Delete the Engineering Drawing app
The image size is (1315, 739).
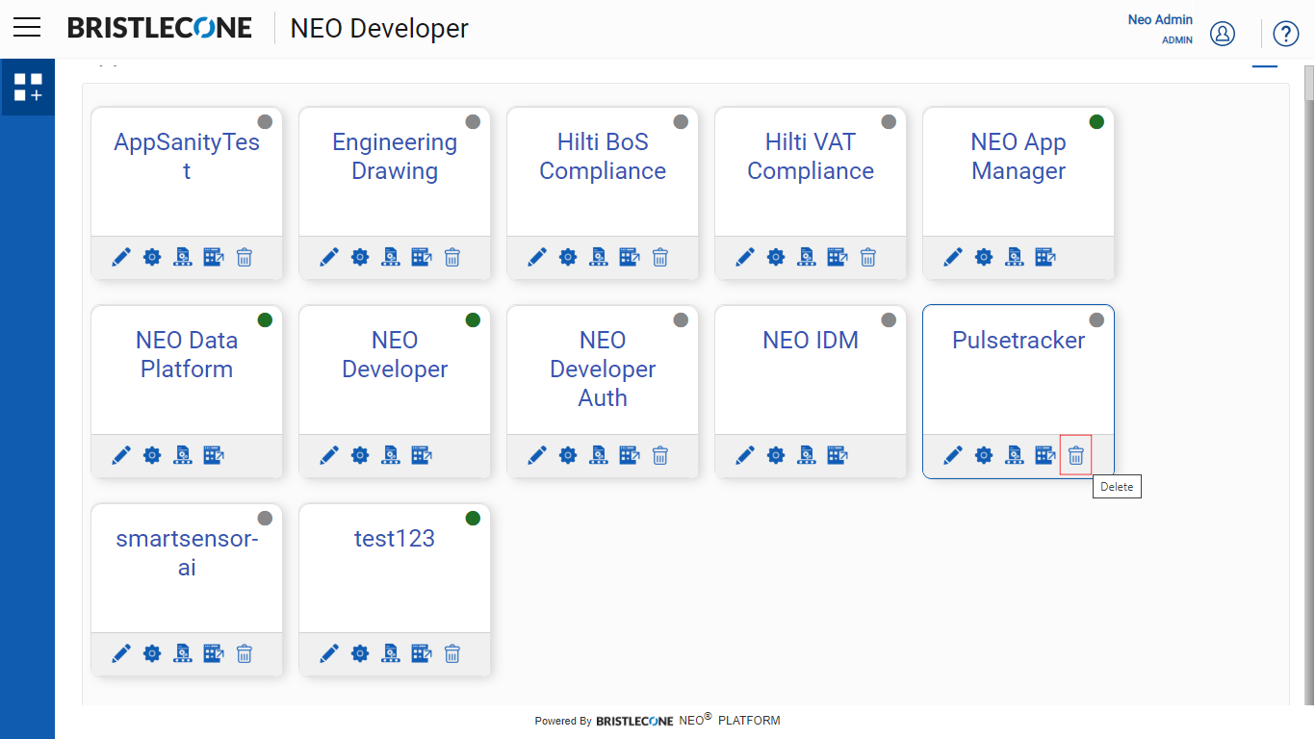(x=452, y=257)
